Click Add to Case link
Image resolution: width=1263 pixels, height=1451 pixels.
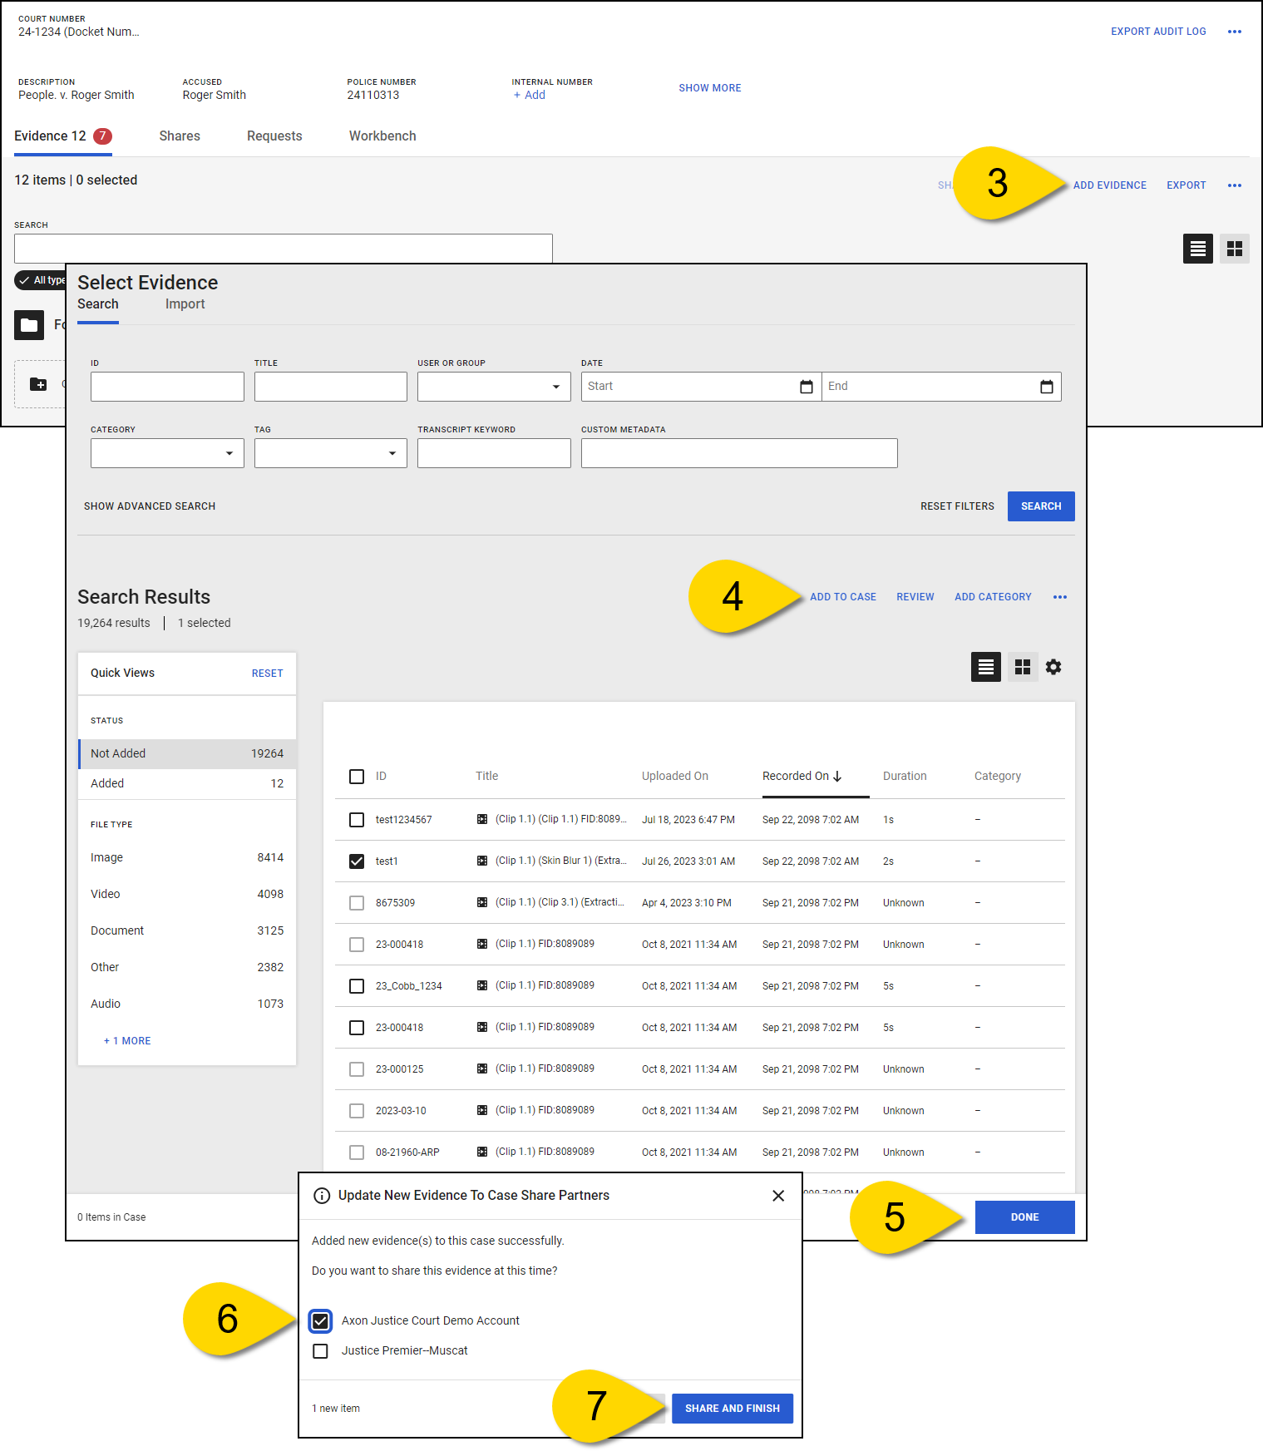coord(842,597)
